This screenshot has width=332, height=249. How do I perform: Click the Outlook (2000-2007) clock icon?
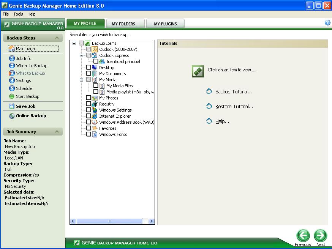[95, 49]
